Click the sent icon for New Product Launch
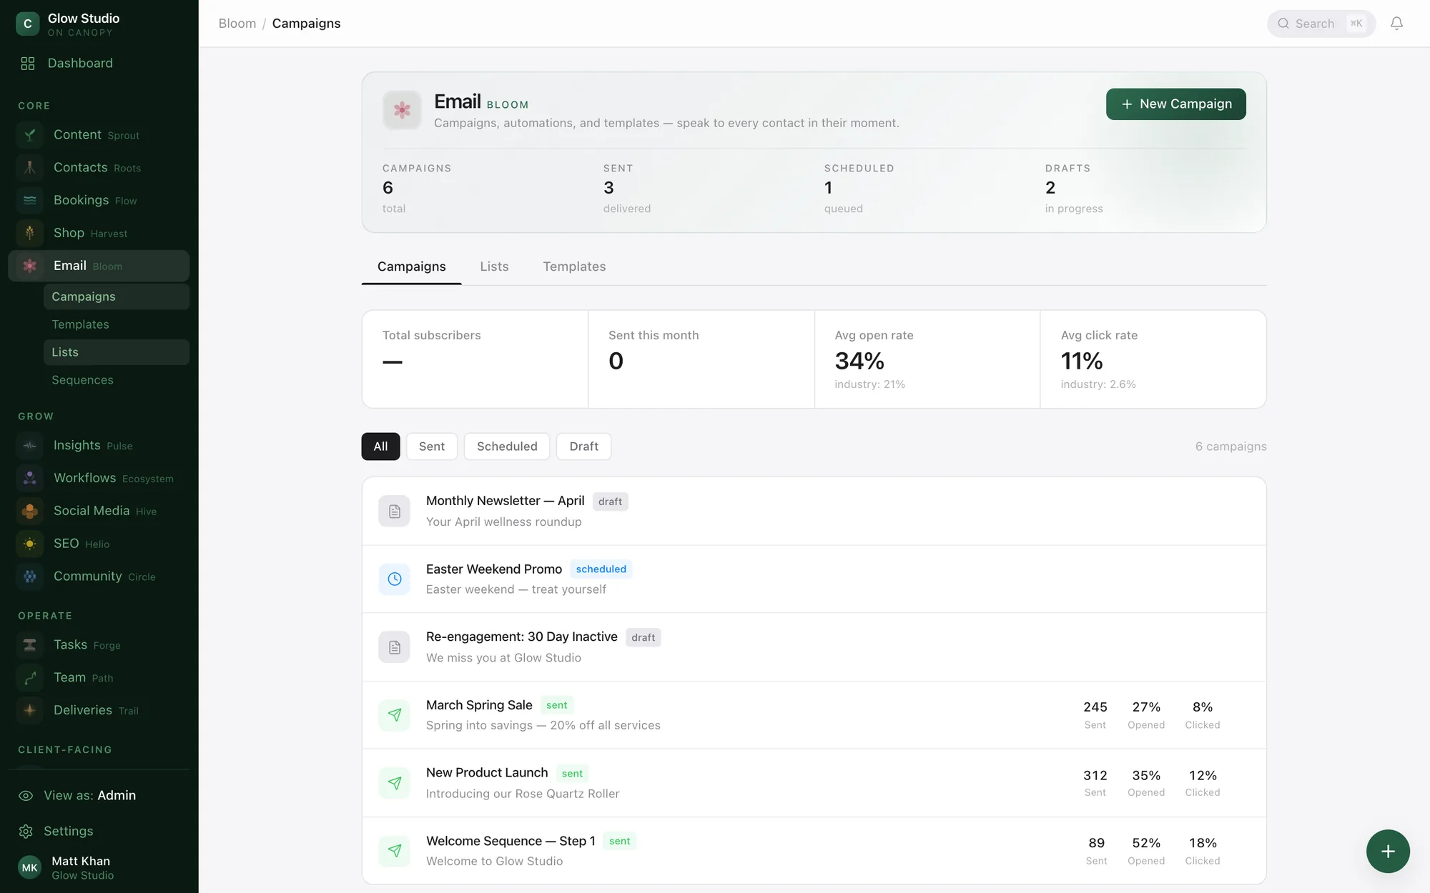 (x=395, y=783)
